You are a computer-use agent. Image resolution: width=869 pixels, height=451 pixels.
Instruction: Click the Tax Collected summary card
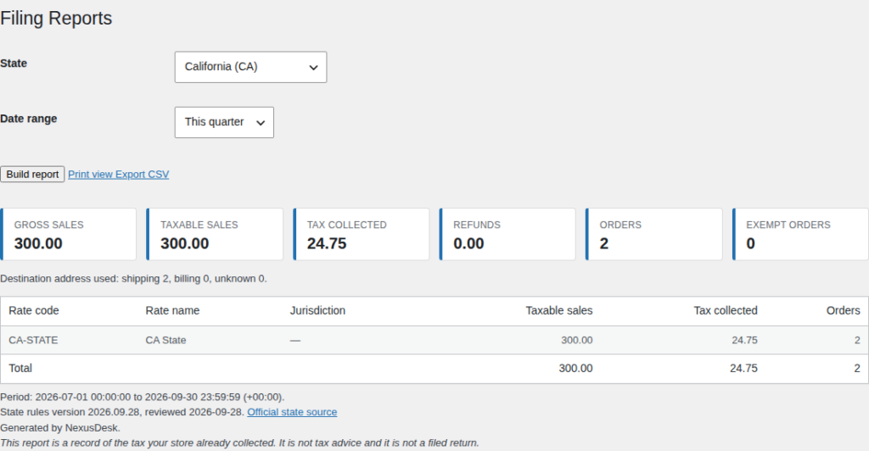coord(361,234)
